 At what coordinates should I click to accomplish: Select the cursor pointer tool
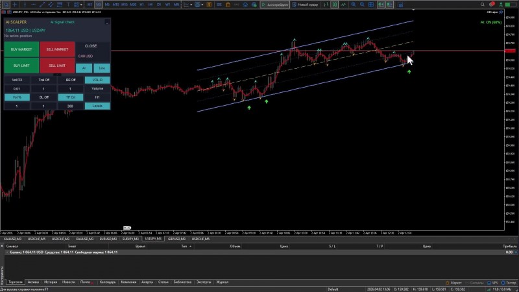6,5
